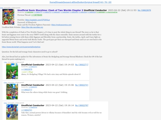This screenshot has width=161, height=120.
Task: Click the thread title Unofficial Sonic Storytime
Action: [50, 10]
